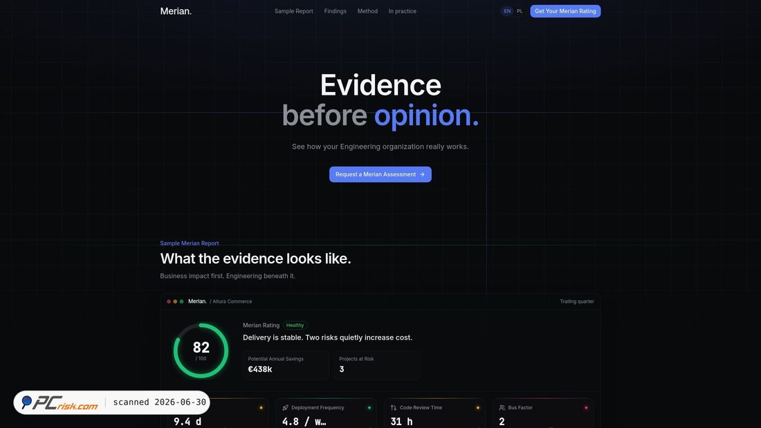
Task: Click the Code Review Time label
Action: click(x=421, y=408)
